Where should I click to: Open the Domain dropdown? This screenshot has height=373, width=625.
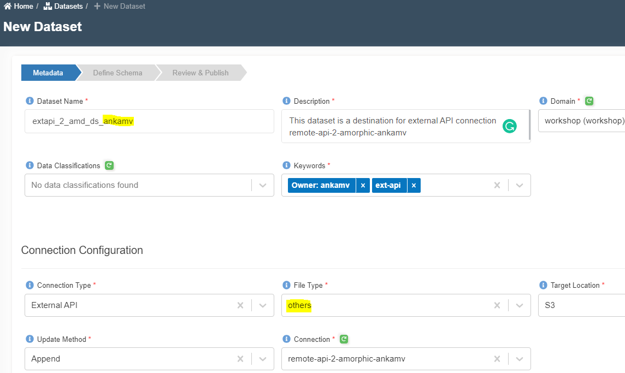581,121
